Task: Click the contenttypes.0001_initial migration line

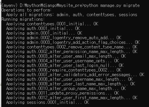Action: coord(52,24)
